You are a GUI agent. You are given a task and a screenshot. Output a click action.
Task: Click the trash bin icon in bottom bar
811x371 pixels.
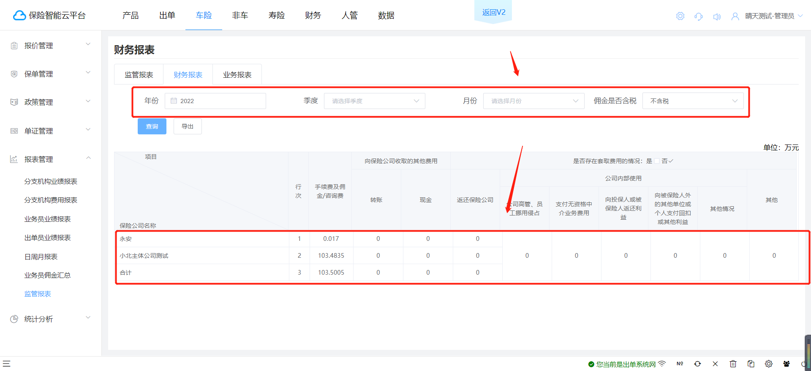[x=733, y=364]
